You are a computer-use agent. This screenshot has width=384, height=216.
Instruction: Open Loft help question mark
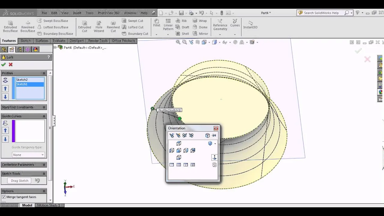(49, 57)
